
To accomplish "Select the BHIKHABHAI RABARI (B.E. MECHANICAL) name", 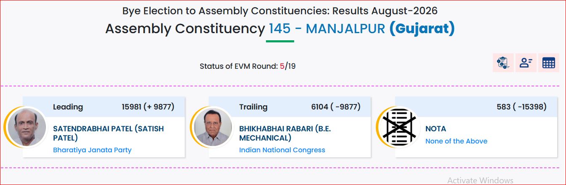I will click(x=285, y=133).
